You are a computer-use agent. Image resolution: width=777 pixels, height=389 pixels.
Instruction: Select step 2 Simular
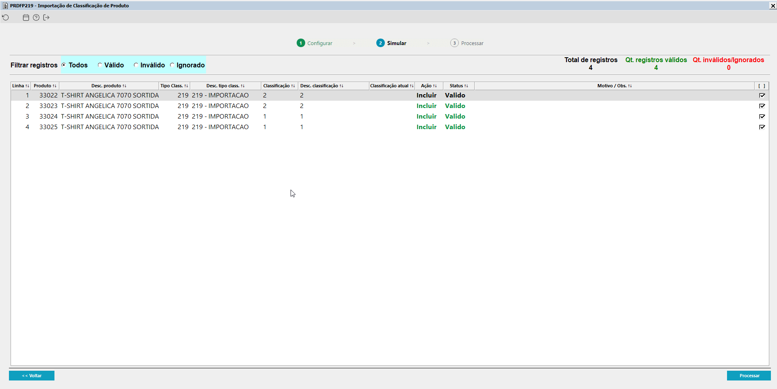pyautogui.click(x=391, y=43)
